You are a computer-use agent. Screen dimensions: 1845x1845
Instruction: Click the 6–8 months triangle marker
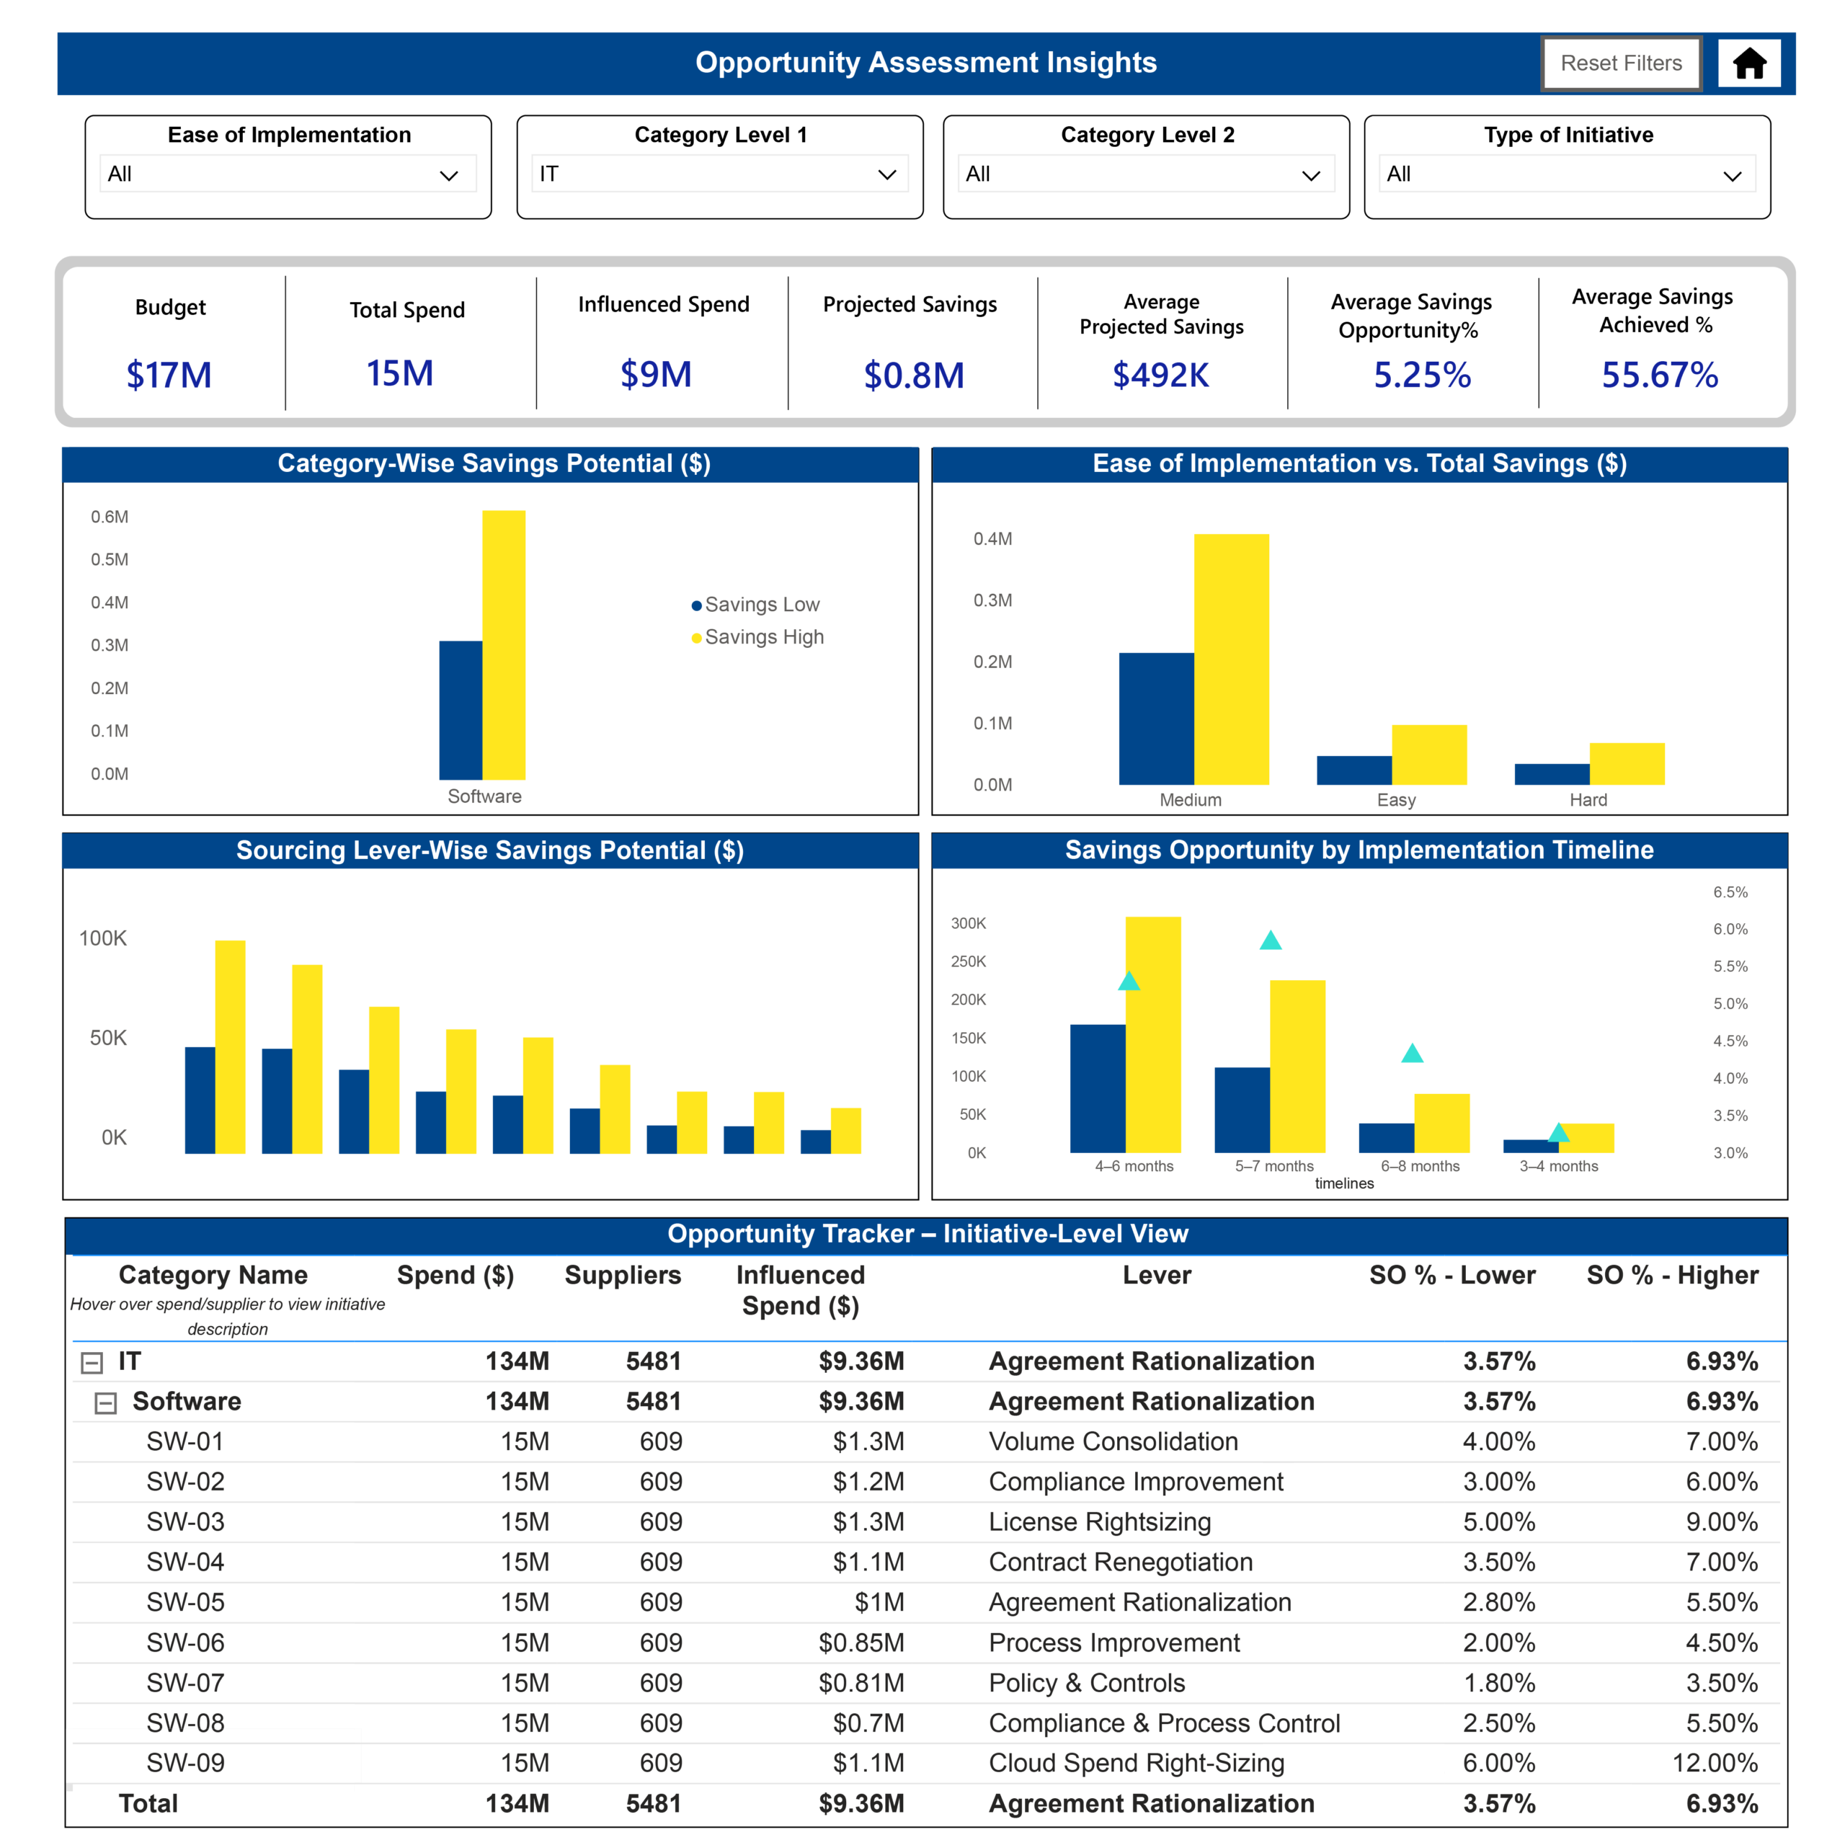point(1411,1054)
